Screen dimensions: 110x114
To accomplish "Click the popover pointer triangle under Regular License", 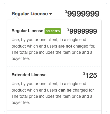I will tap(16, 18).
